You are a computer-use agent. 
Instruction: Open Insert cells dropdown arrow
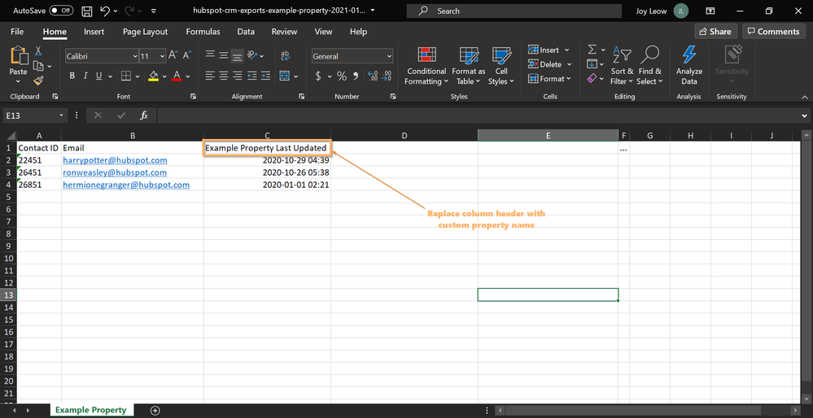pos(566,50)
